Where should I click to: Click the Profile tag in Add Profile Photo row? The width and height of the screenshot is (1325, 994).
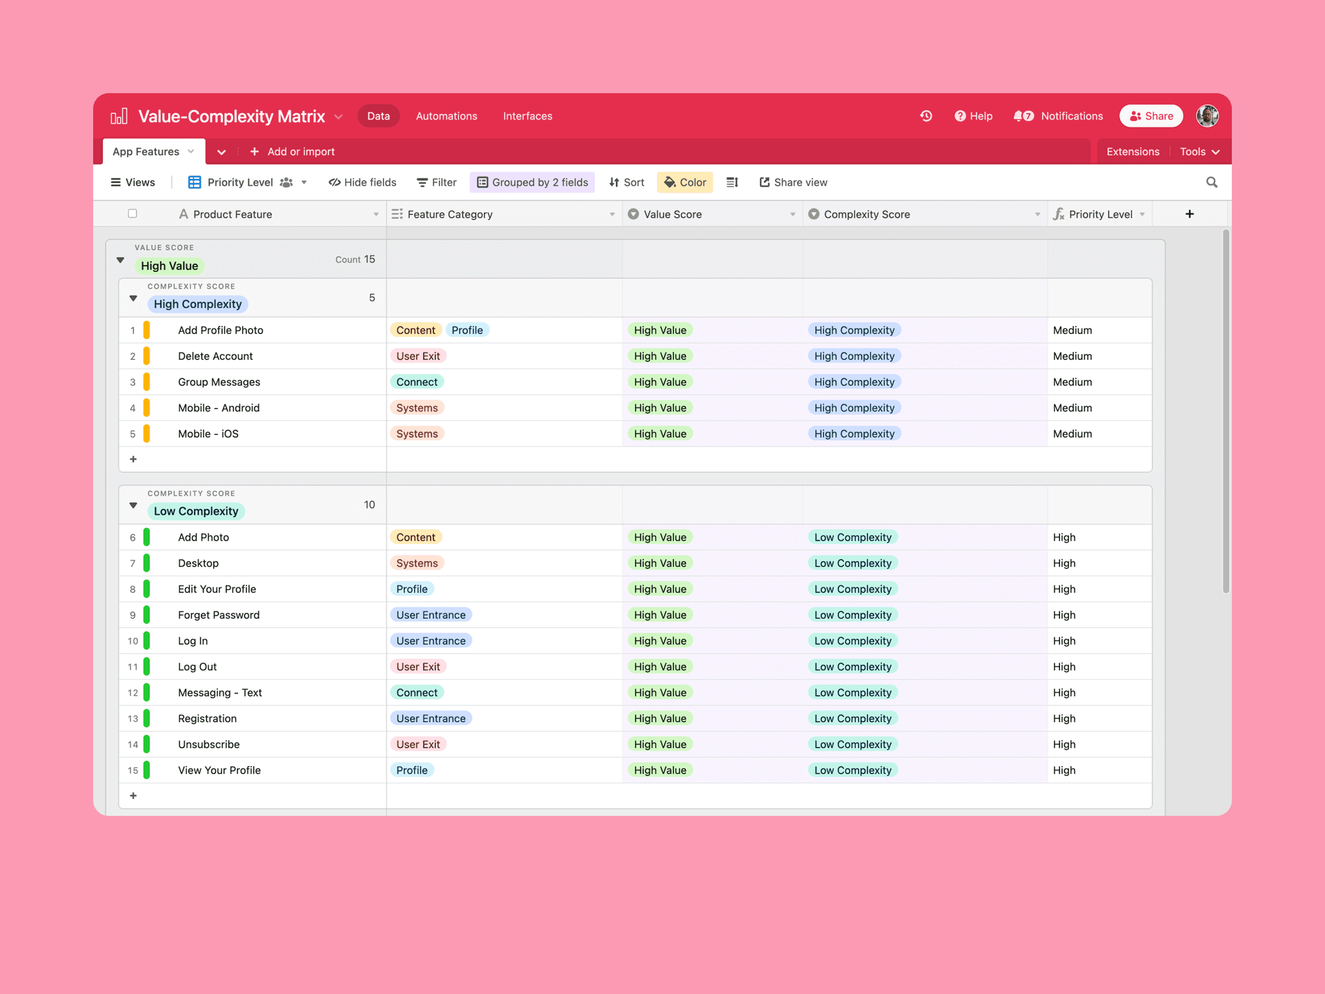pyautogui.click(x=467, y=330)
